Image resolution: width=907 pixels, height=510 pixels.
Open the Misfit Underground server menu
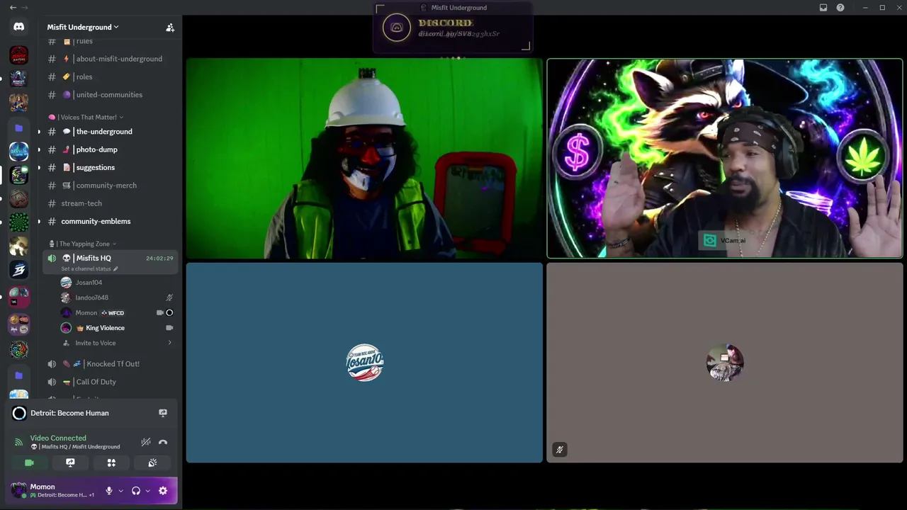(x=83, y=27)
